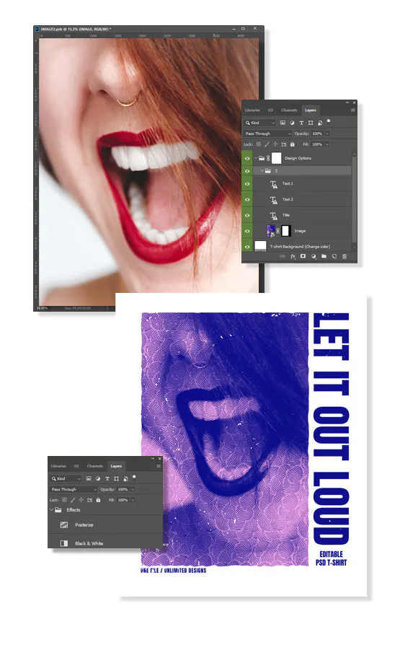Click the Posterize adjustment icon
Viewport: 400px width, 645px height.
(x=64, y=525)
